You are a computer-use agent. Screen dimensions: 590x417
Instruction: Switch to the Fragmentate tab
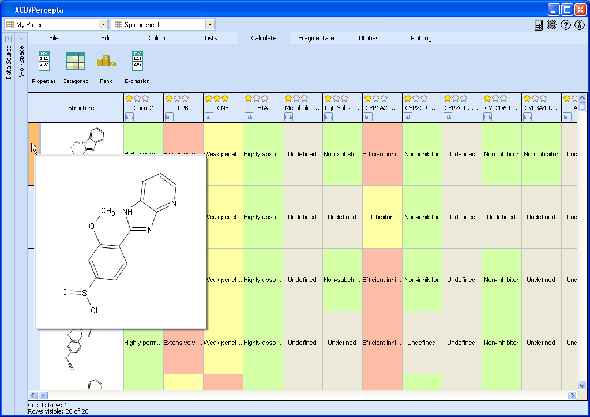[x=316, y=38]
